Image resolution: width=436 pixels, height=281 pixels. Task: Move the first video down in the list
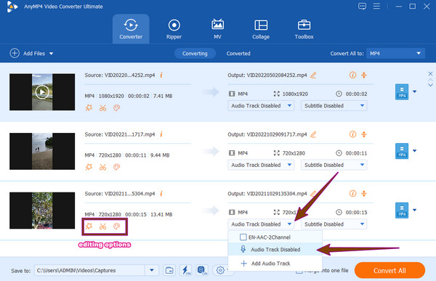tap(430, 85)
